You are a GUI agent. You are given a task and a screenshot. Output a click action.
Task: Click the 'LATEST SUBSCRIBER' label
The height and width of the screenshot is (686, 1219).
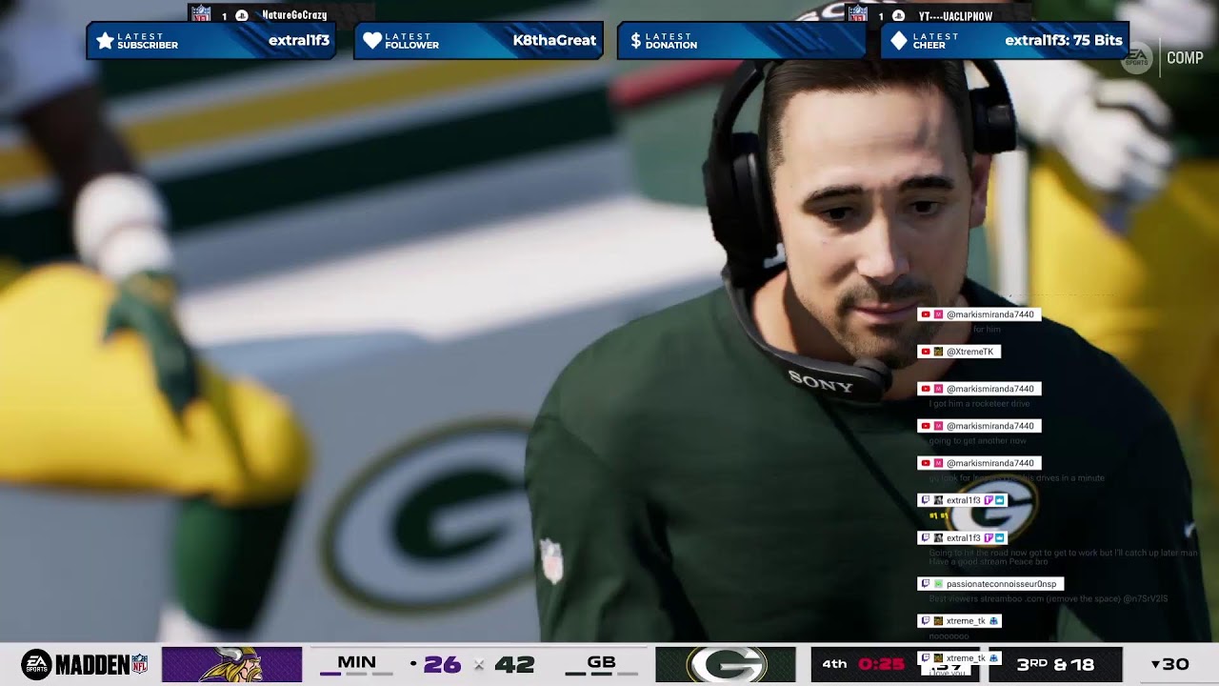148,41
